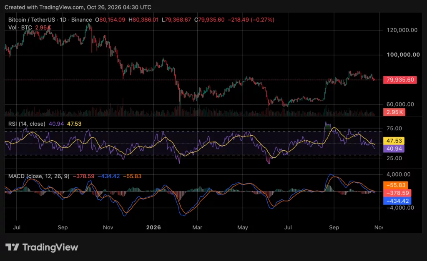Click the orange −55.83 MACD axis tag
The width and height of the screenshot is (427, 261).
point(395,185)
